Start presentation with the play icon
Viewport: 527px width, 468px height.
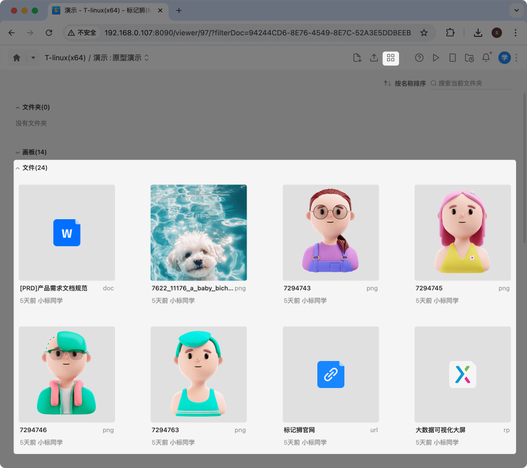[436, 58]
